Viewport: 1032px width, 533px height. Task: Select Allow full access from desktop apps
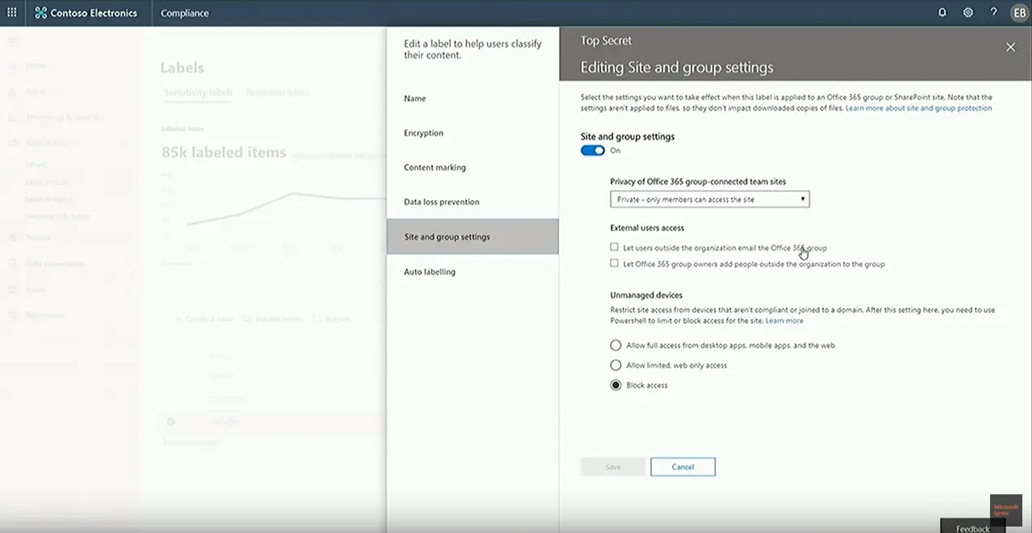616,345
